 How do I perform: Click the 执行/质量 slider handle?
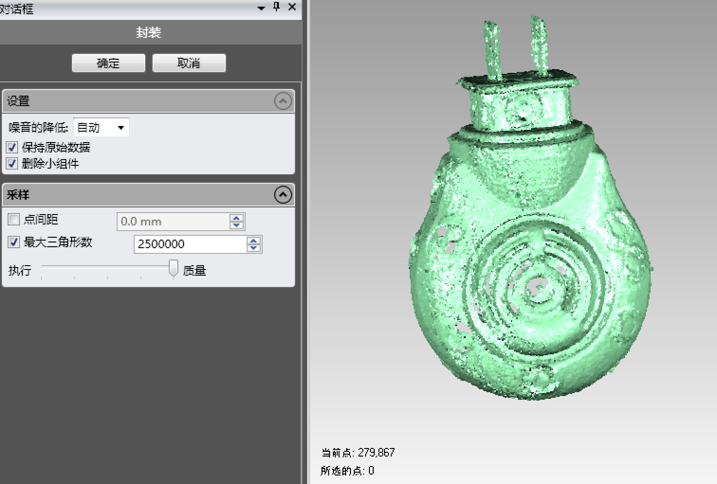click(x=174, y=268)
